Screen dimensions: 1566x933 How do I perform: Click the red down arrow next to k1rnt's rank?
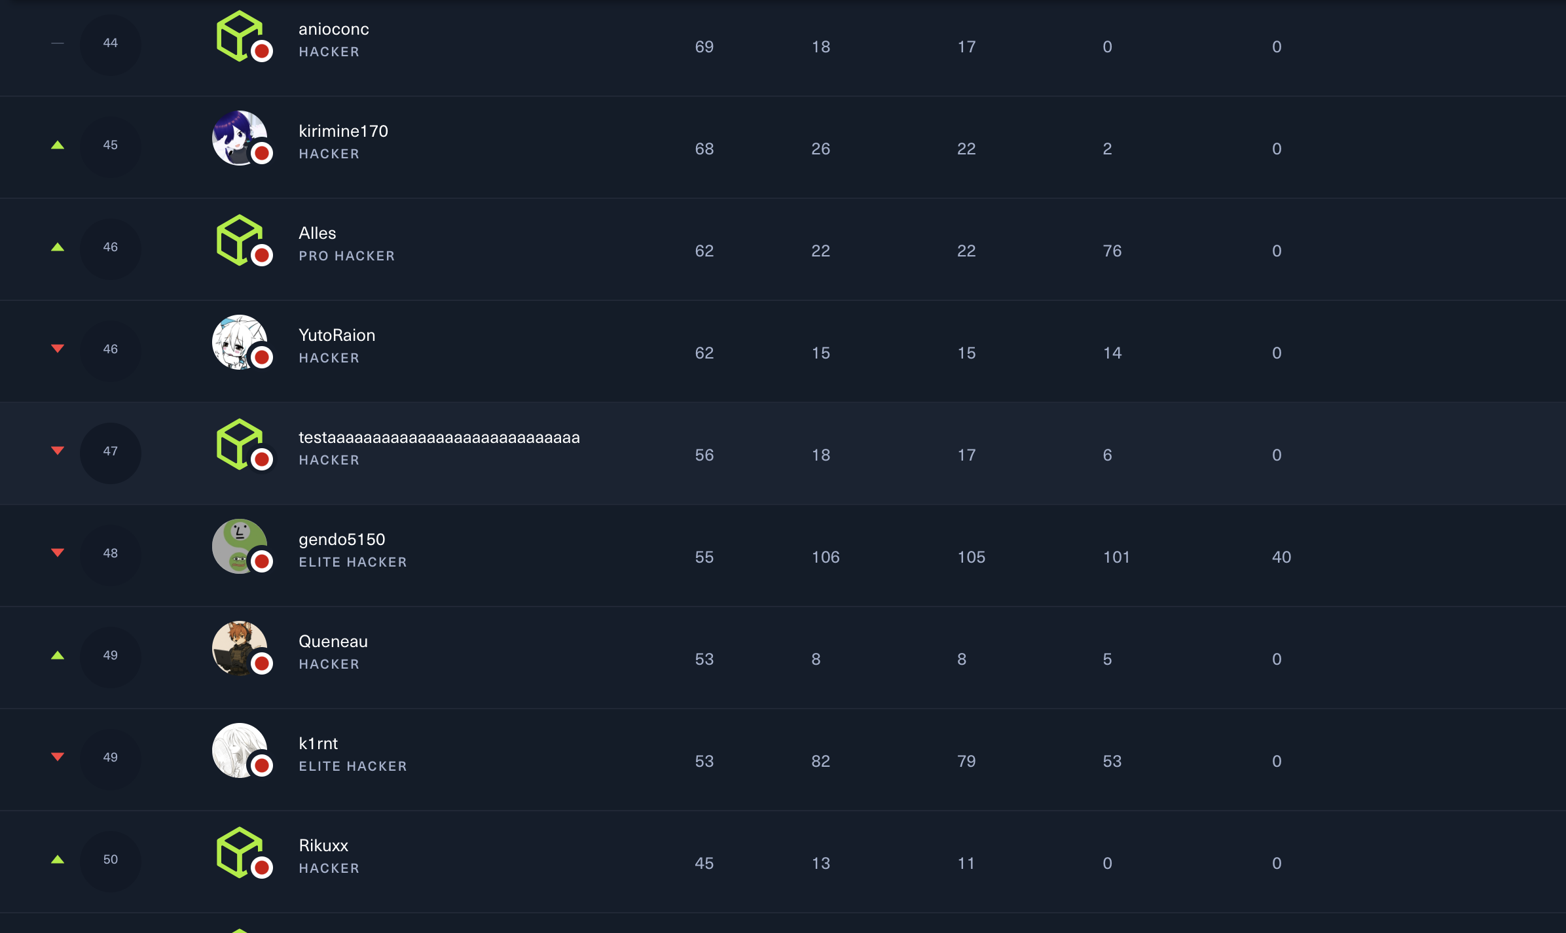[x=58, y=757]
